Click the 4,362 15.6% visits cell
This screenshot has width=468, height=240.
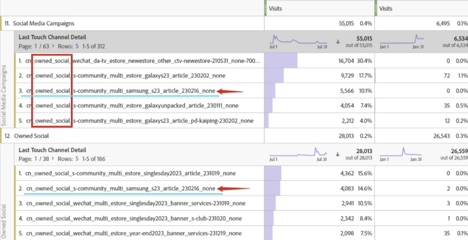click(x=319, y=173)
